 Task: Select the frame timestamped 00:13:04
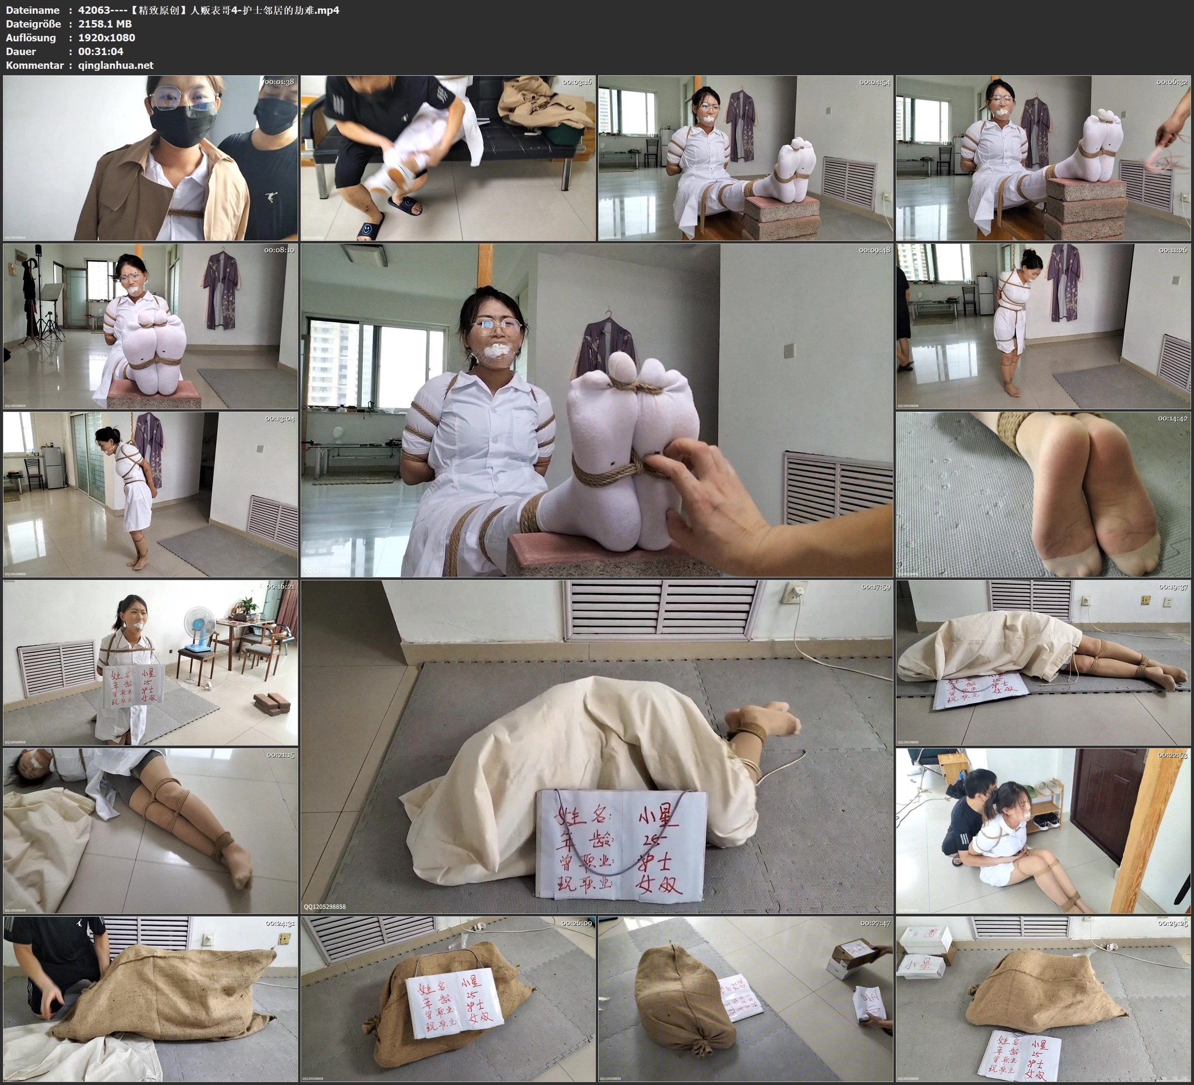pos(151,494)
